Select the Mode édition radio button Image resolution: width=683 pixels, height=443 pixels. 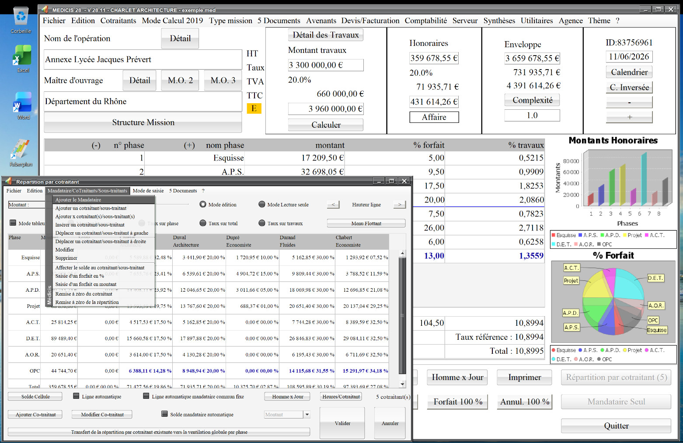[203, 204]
